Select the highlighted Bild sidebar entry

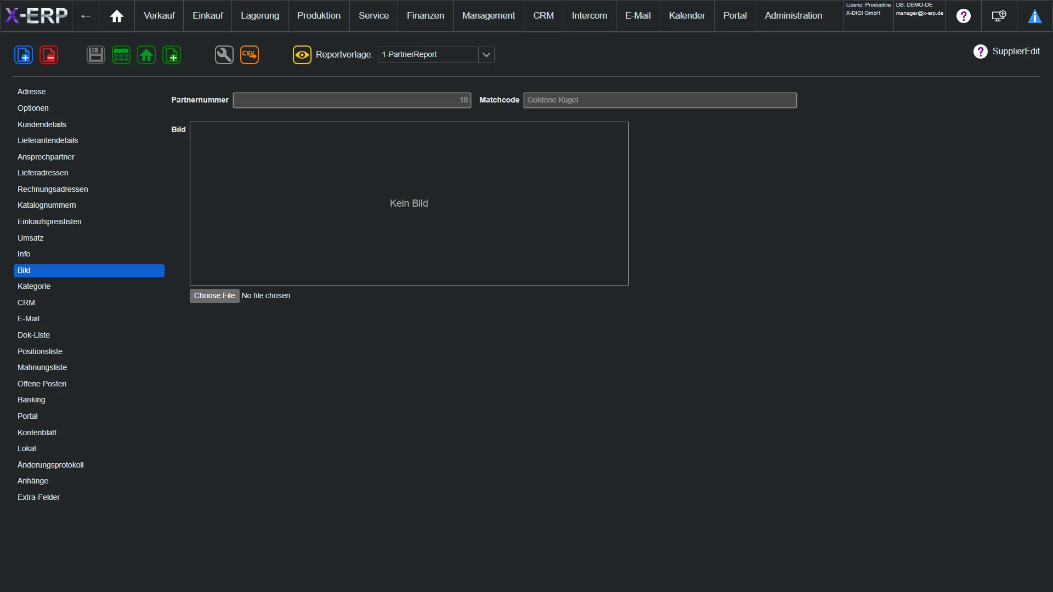89,271
